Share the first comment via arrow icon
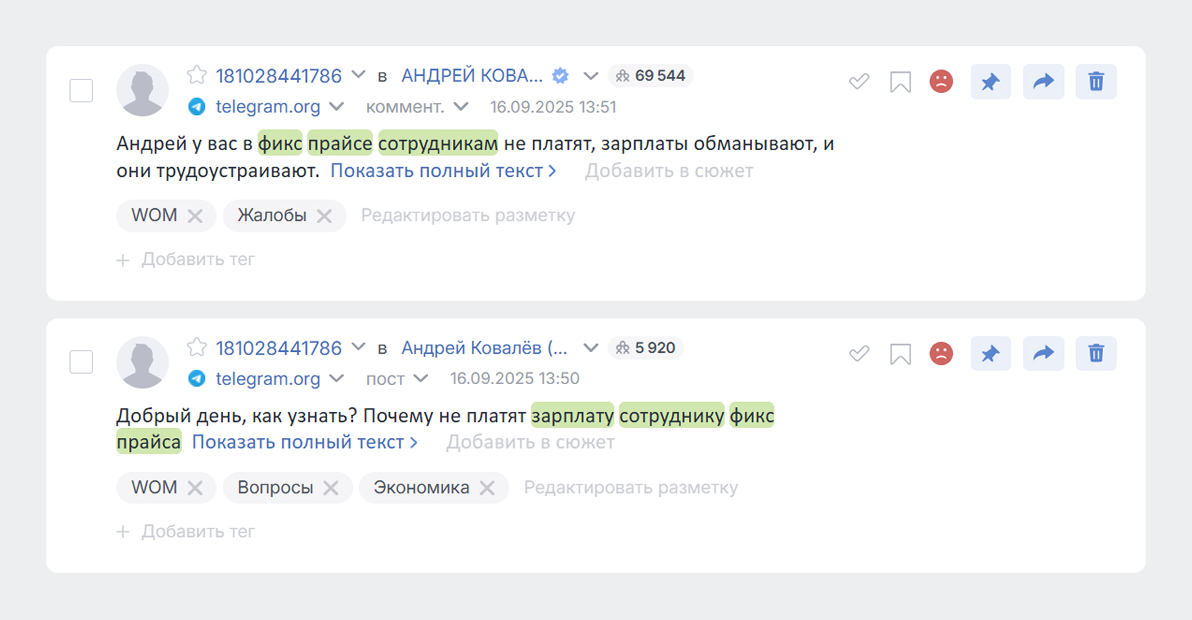The width and height of the screenshot is (1192, 620). (x=1043, y=82)
